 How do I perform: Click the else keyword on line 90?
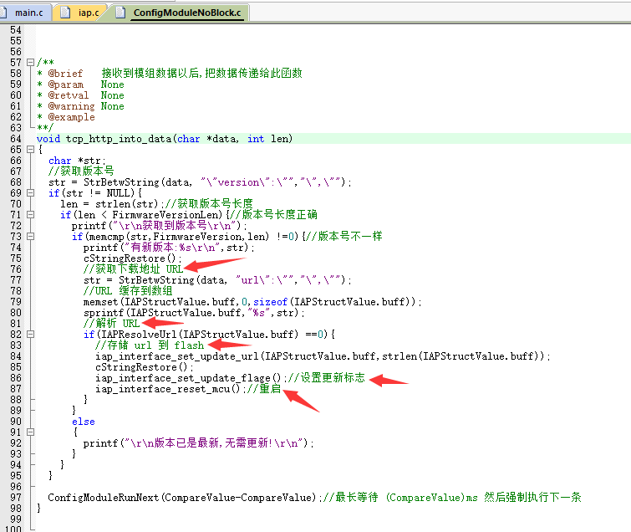click(x=84, y=422)
